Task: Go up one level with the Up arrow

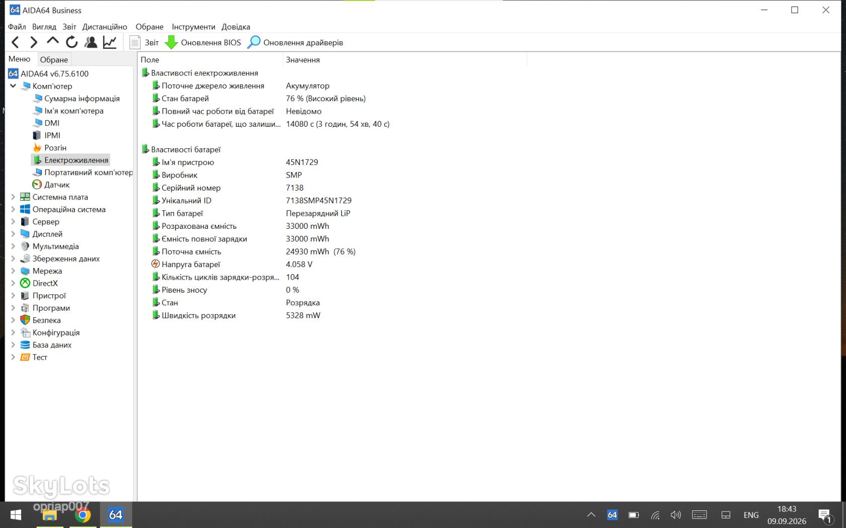Action: tap(52, 41)
